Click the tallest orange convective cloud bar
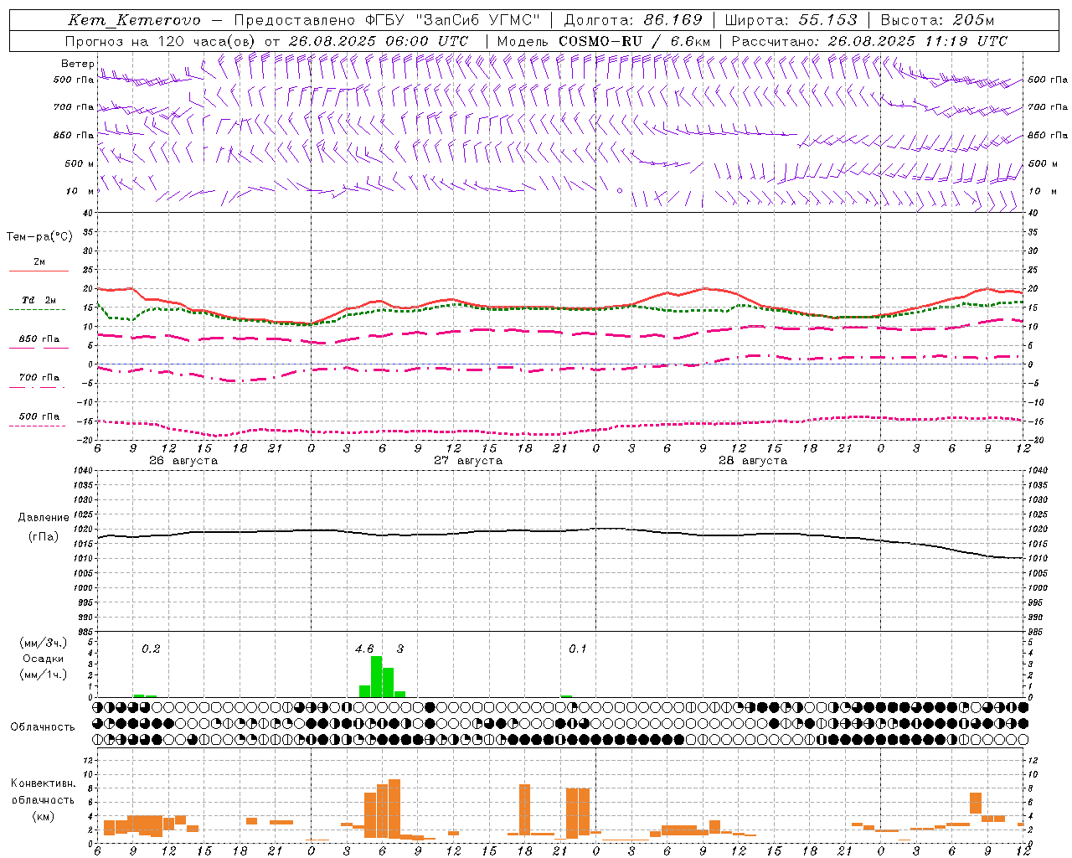 click(394, 809)
